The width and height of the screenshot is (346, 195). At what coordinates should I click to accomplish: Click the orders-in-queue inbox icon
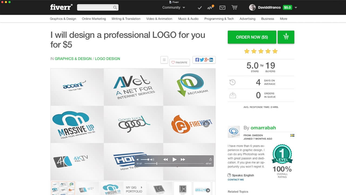pos(232,95)
